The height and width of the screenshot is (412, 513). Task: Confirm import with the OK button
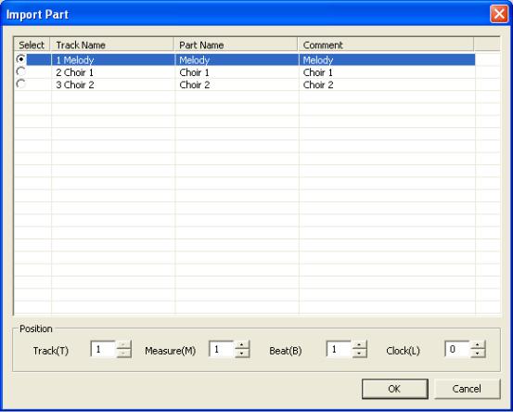[395, 389]
